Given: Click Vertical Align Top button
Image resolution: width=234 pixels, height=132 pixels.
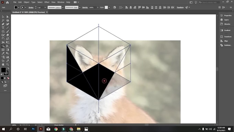Looking at the screenshot, I should point(139,7).
